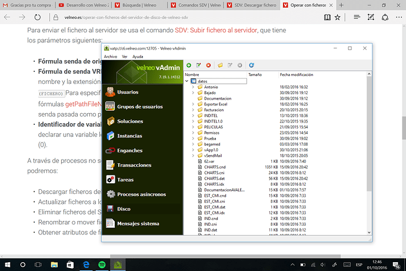Viewport: 406px width, 271px height.
Task: Expand the Bajado folder arrow
Action: [193, 93]
